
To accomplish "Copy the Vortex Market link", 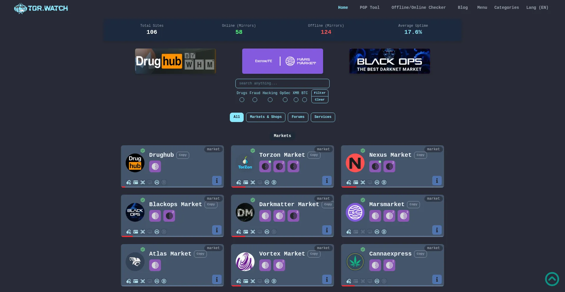I will pyautogui.click(x=314, y=254).
